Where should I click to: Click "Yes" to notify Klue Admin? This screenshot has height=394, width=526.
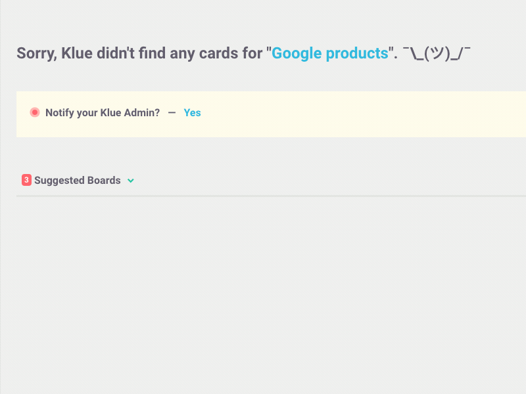[192, 113]
